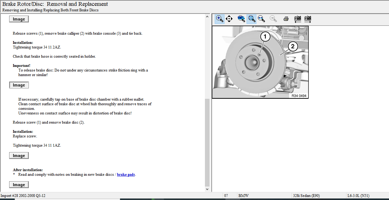Click the scrollbar down arrow
Image resolution: width=389 pixels, height=200 pixels.
(x=207, y=189)
